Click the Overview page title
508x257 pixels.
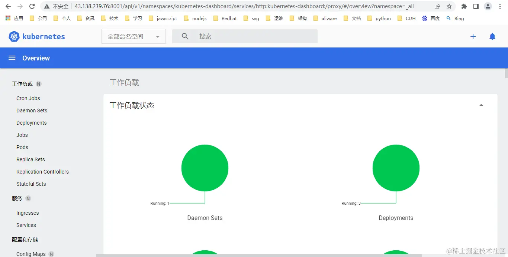coord(36,58)
